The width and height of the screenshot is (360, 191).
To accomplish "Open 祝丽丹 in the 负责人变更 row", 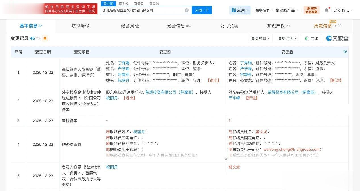I will 112,167.
